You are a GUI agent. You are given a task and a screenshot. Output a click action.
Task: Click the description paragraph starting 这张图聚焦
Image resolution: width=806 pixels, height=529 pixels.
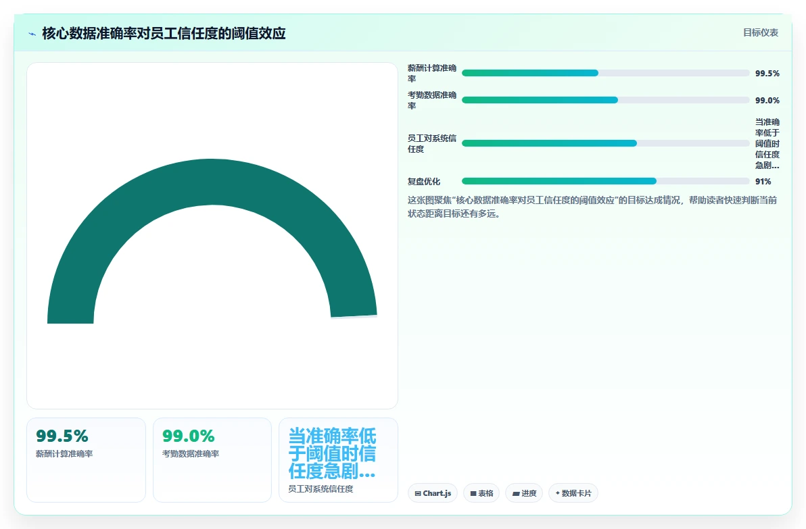click(592, 207)
